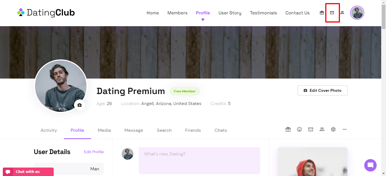Screen dimensions: 386x176
Task: Open the Testimonials page
Action: click(x=263, y=13)
